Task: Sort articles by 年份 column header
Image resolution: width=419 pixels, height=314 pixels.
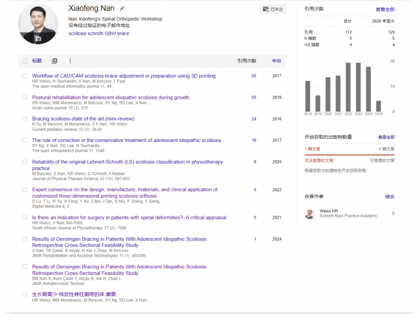Action: pyautogui.click(x=276, y=61)
